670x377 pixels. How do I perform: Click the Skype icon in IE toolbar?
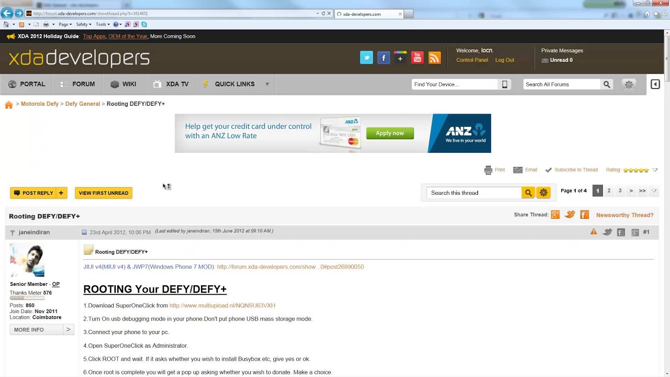[144, 24]
